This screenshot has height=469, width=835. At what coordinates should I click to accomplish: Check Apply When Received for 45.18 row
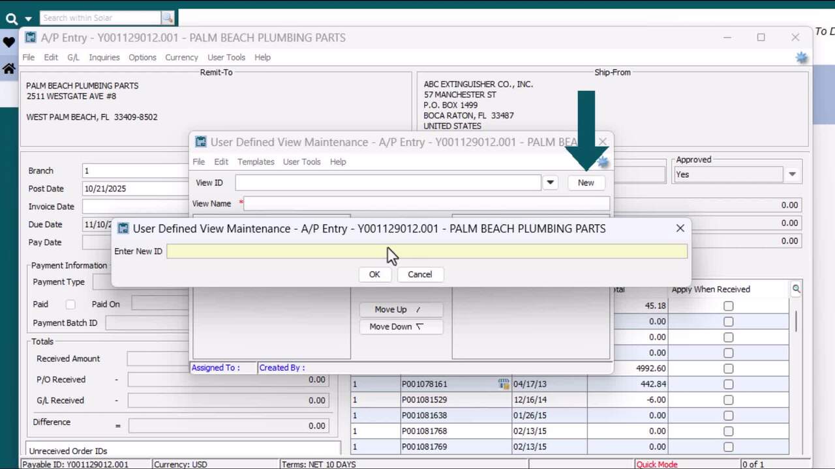[728, 306]
